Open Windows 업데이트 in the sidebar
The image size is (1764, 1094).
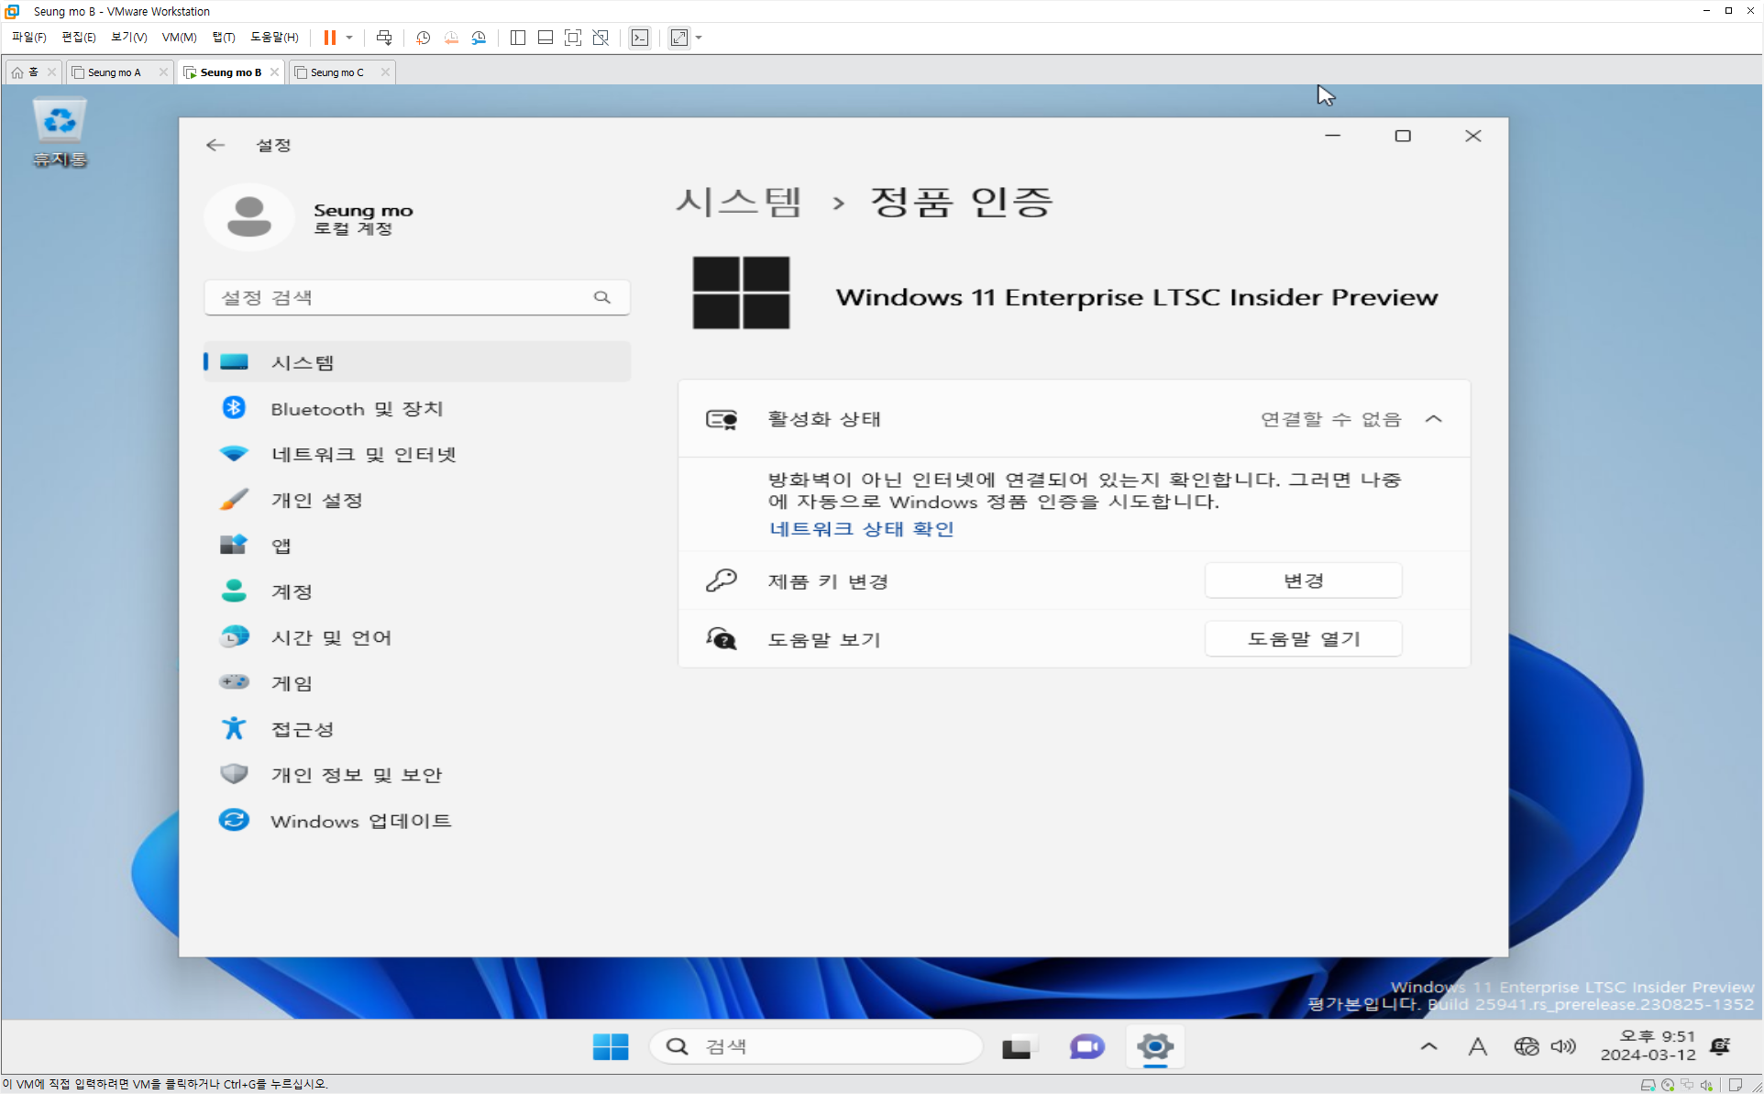point(360,821)
